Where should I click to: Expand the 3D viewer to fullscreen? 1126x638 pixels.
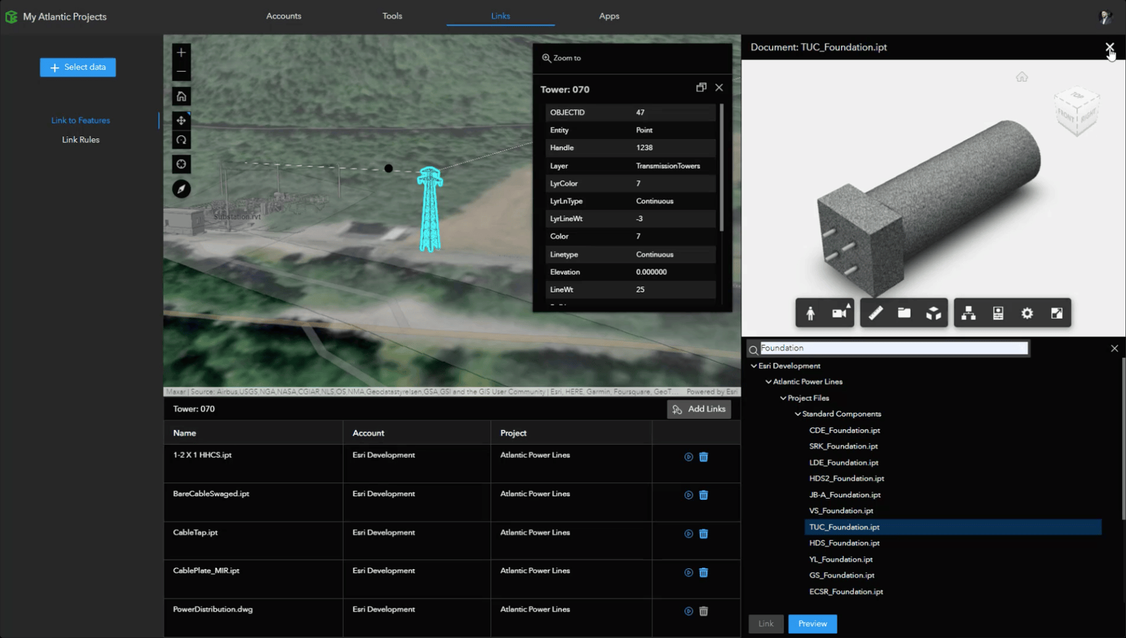[x=1057, y=313]
